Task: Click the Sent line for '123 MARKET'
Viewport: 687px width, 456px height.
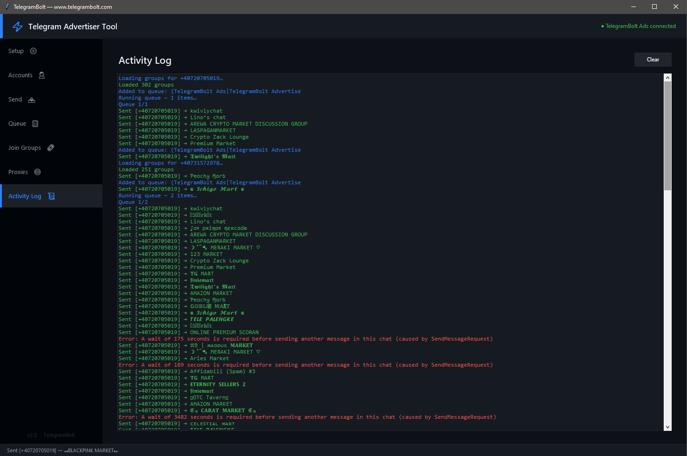Action: coord(171,254)
